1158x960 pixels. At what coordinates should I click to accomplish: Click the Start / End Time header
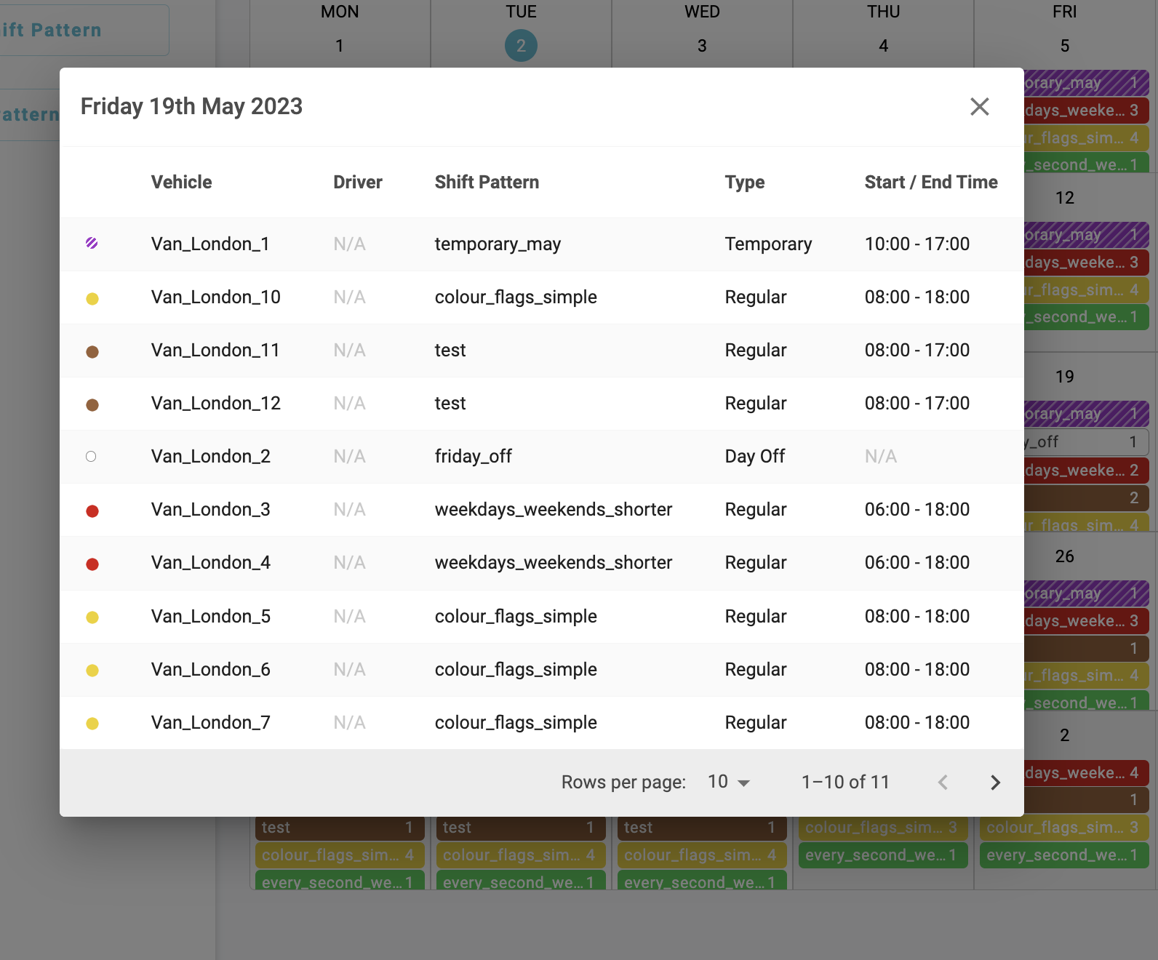[930, 183]
